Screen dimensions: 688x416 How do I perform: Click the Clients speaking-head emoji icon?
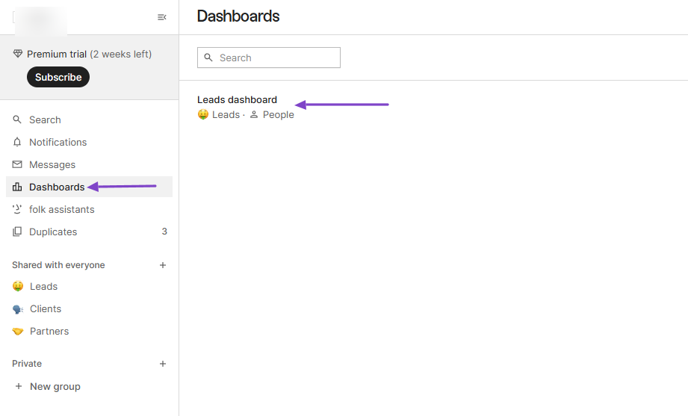pyautogui.click(x=17, y=309)
